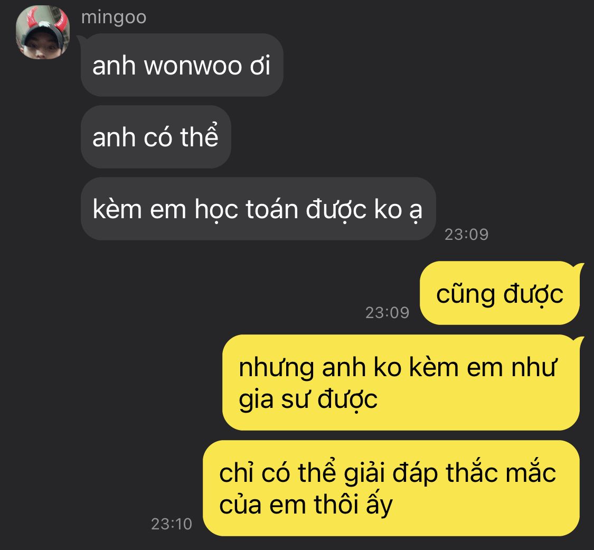Screen dimensions: 594x550
Task: Select the "nhưng anh ko kèm em" yellow message
Action: coord(401,383)
